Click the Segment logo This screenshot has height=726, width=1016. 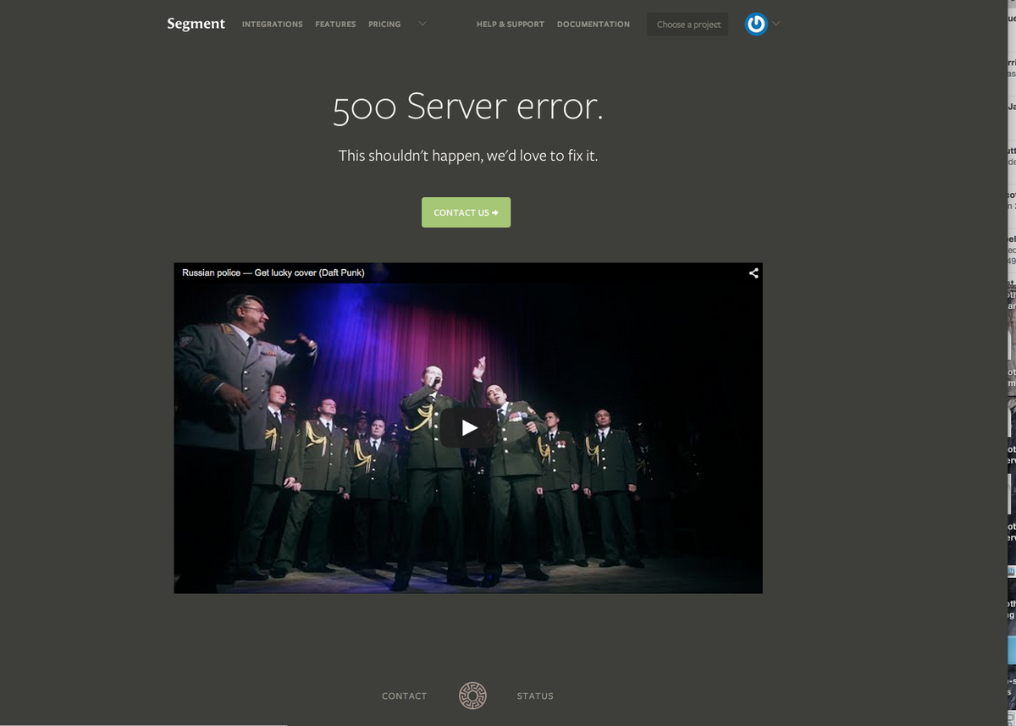pyautogui.click(x=196, y=24)
